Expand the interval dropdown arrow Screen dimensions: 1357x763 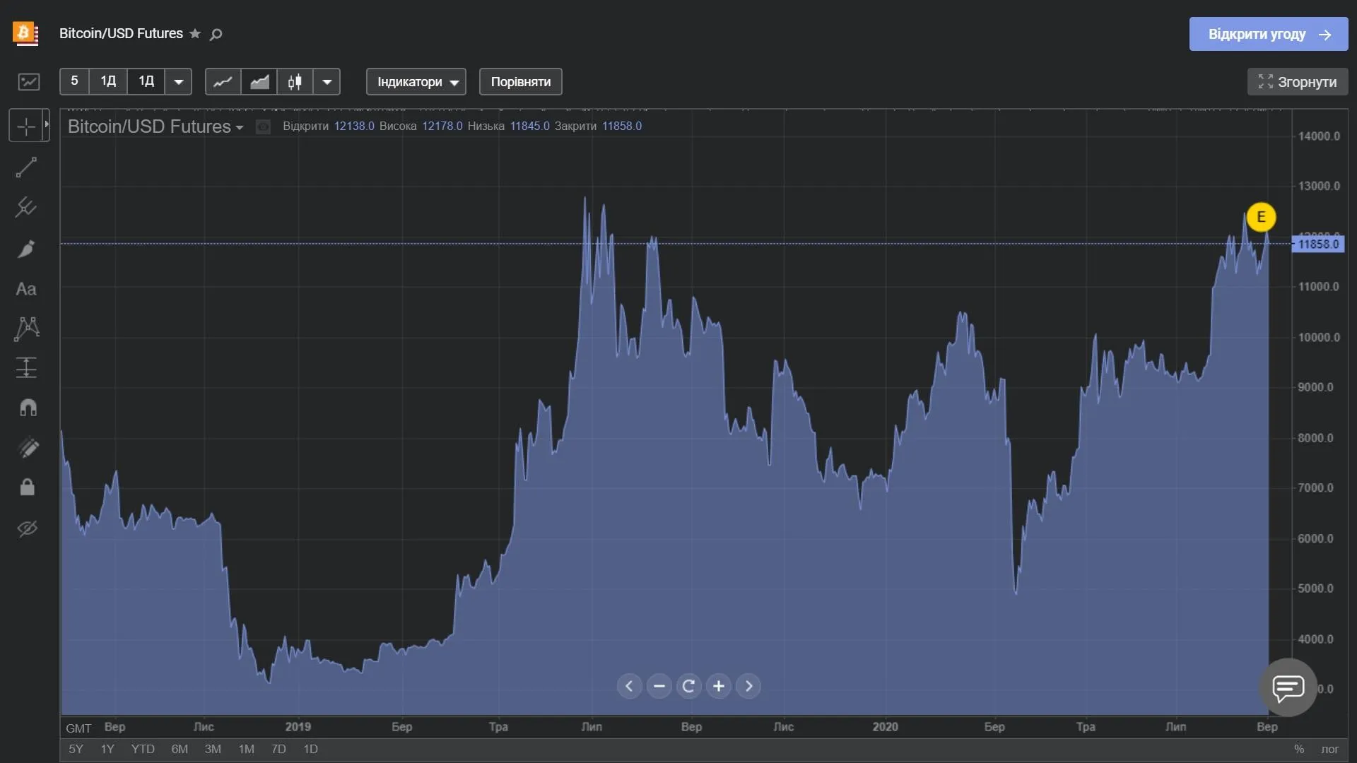179,82
